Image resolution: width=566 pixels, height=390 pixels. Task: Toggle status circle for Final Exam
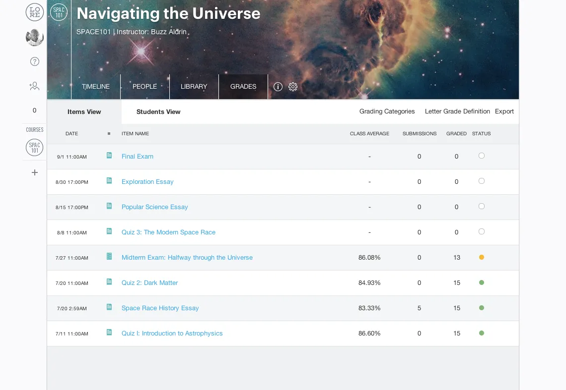coord(482,156)
